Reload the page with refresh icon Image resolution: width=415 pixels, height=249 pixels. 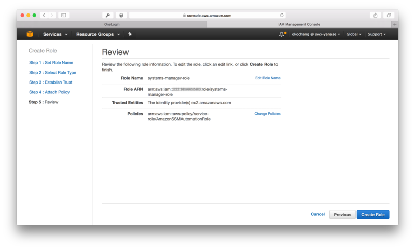pyautogui.click(x=282, y=15)
